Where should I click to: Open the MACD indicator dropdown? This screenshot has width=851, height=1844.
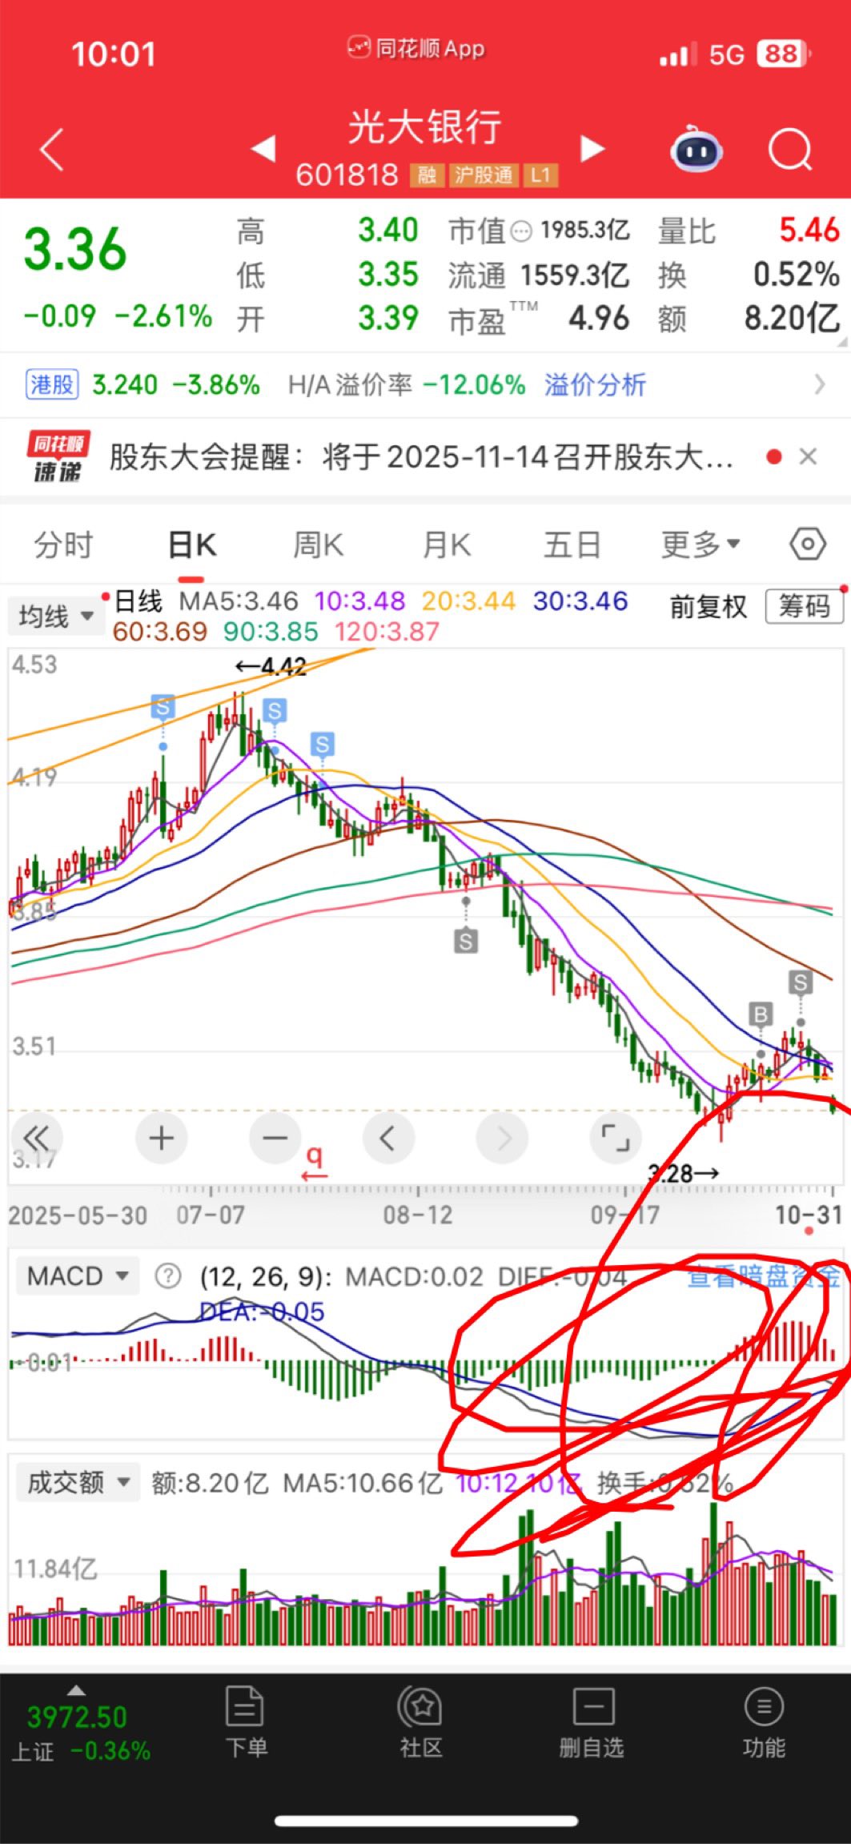(77, 1276)
